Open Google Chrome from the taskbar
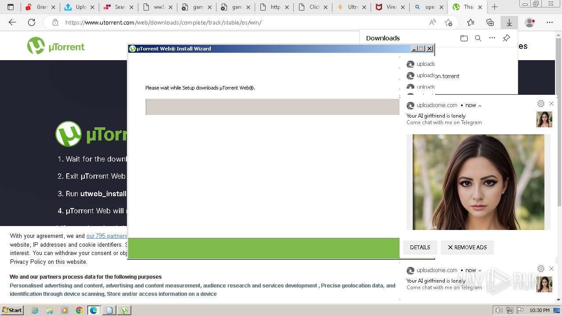This screenshot has width=562, height=316. click(x=79, y=310)
